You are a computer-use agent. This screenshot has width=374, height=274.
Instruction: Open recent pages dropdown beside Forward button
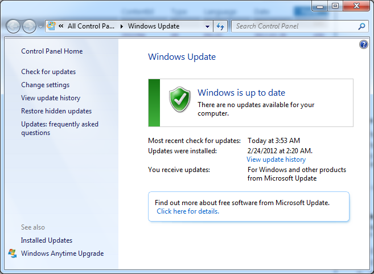[40, 27]
